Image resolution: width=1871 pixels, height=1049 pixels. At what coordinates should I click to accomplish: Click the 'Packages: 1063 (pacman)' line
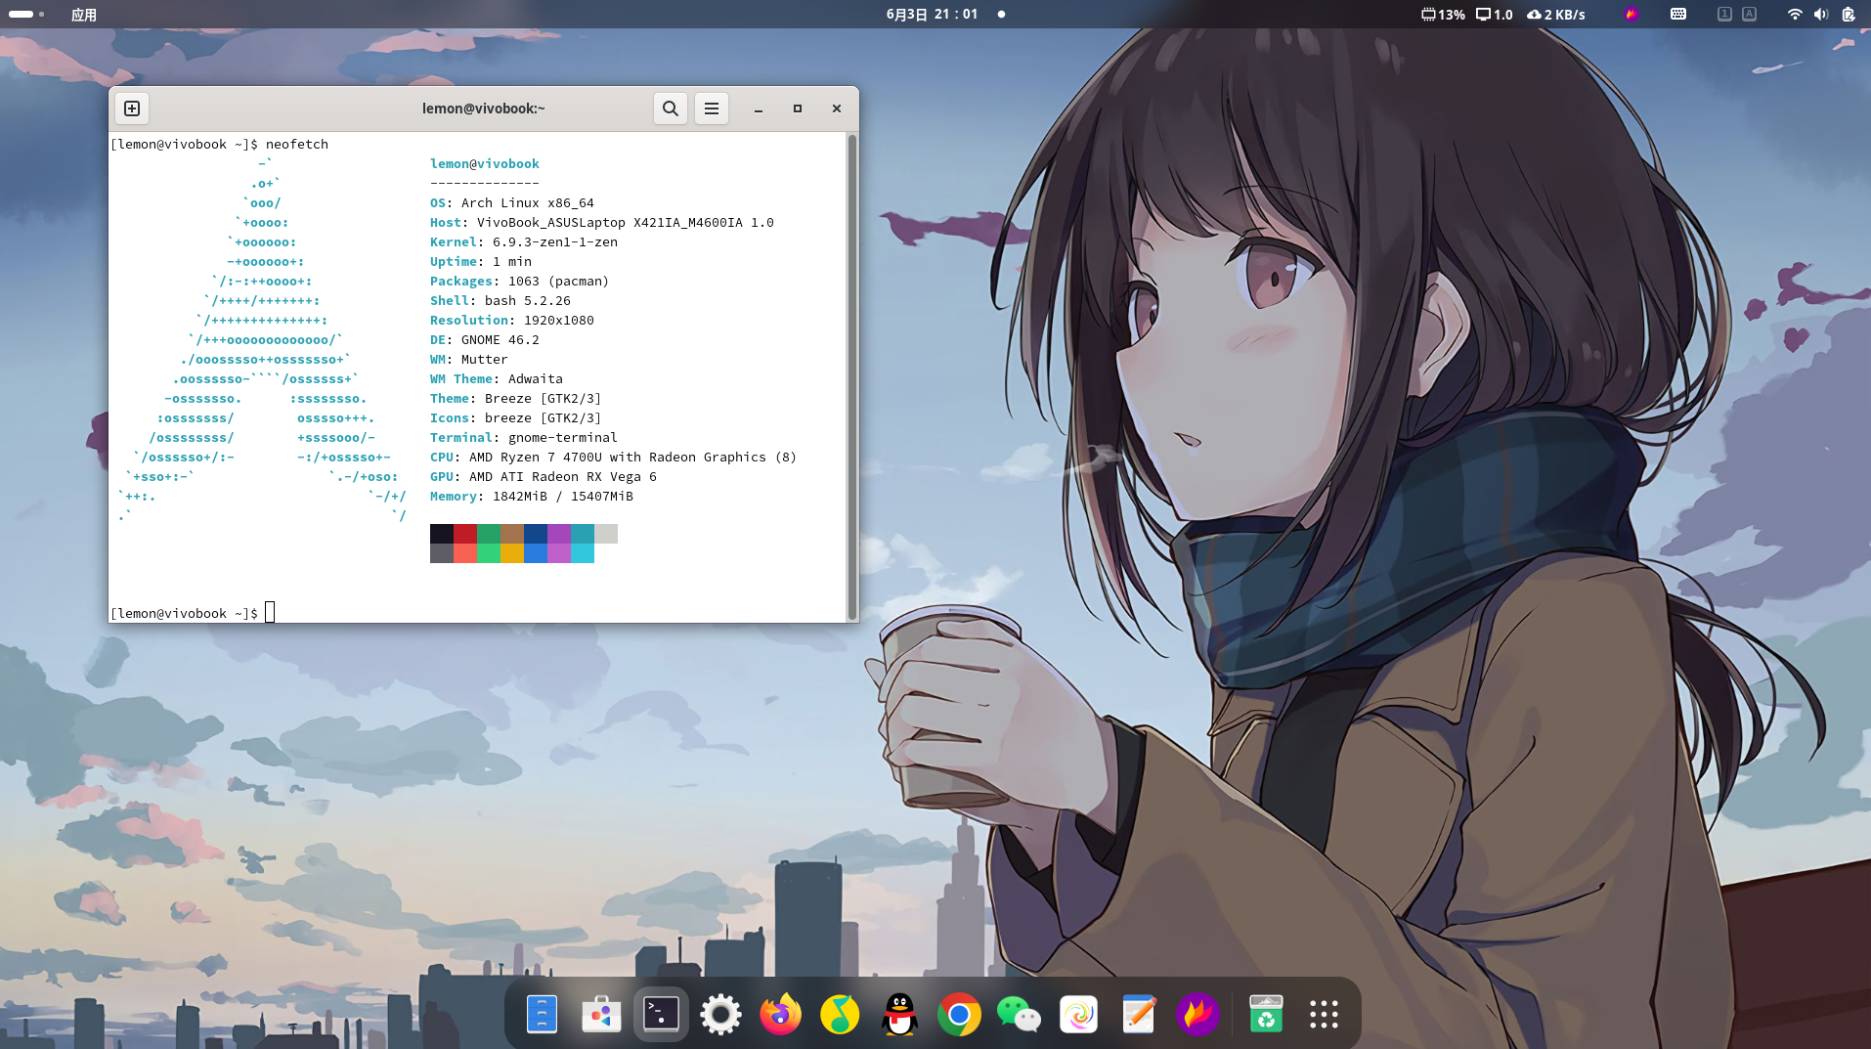pyautogui.click(x=520, y=281)
